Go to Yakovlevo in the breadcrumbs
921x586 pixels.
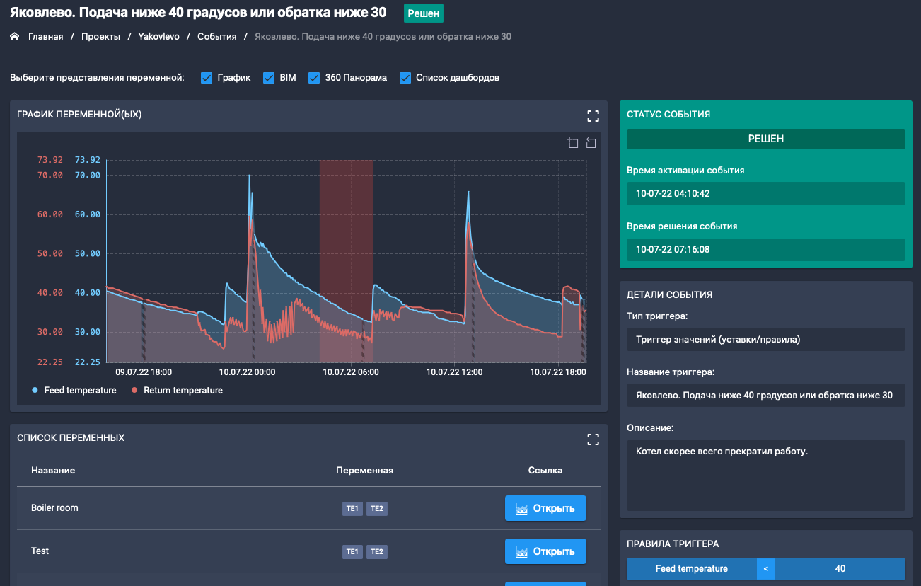pyautogui.click(x=159, y=37)
